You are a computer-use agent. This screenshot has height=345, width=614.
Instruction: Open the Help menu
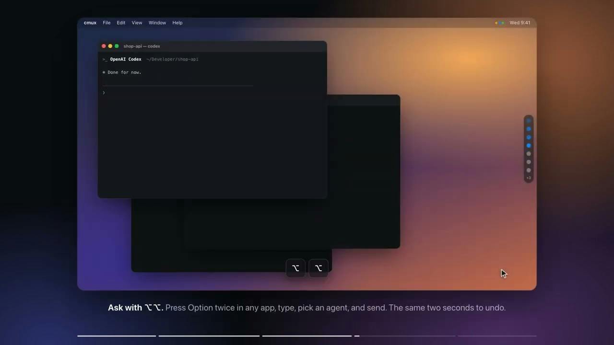tap(177, 23)
